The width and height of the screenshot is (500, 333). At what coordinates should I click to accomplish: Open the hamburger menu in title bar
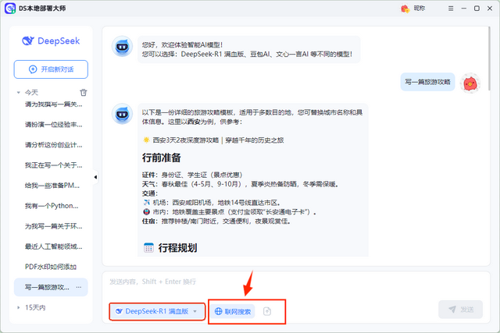point(451,9)
